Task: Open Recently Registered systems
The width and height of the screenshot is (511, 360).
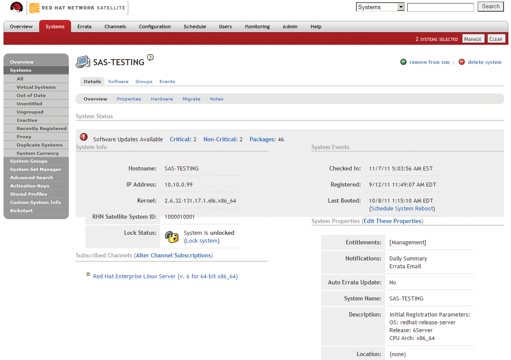Action: click(36, 128)
